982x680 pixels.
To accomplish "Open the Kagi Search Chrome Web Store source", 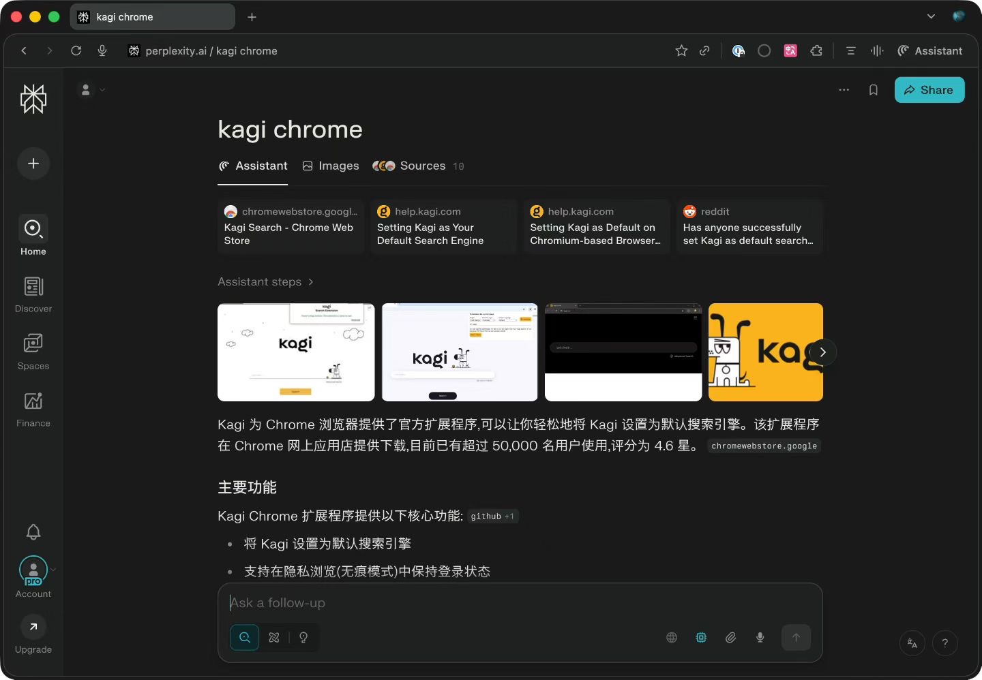I will 291,227.
